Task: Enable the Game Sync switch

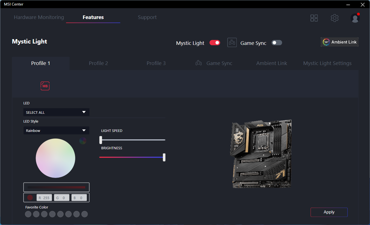Action: (x=277, y=43)
